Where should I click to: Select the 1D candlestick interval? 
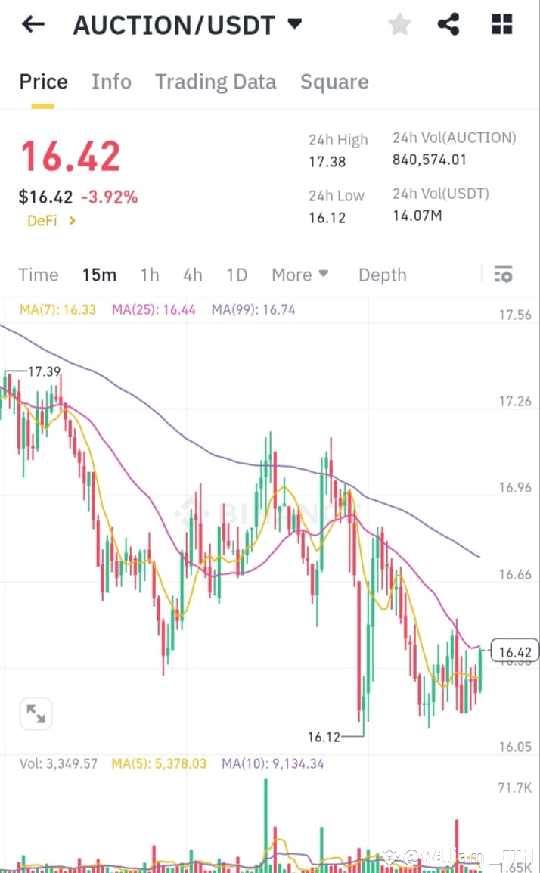[x=237, y=275]
